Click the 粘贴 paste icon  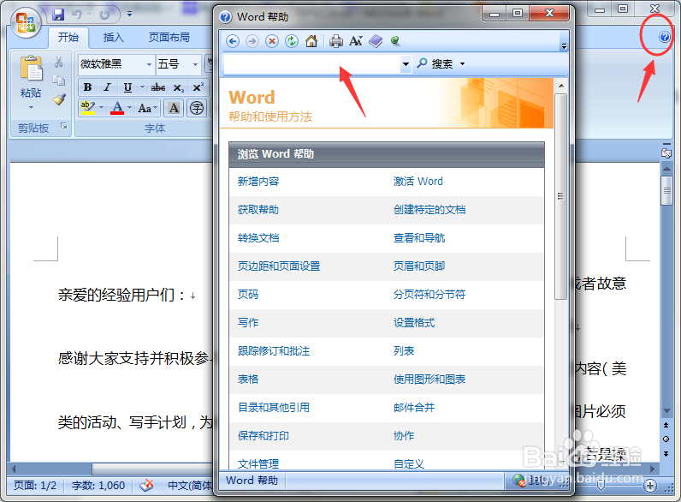point(31,69)
